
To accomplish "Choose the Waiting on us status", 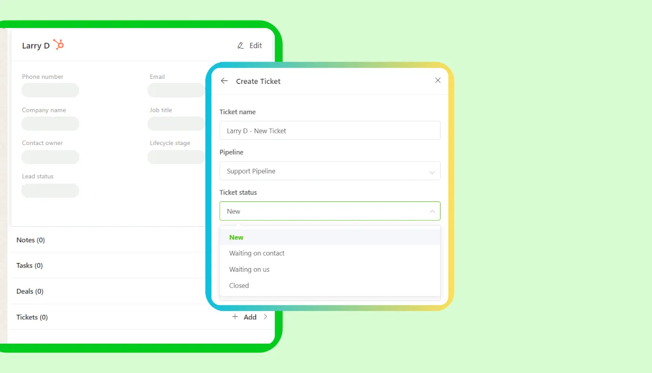I will (249, 269).
